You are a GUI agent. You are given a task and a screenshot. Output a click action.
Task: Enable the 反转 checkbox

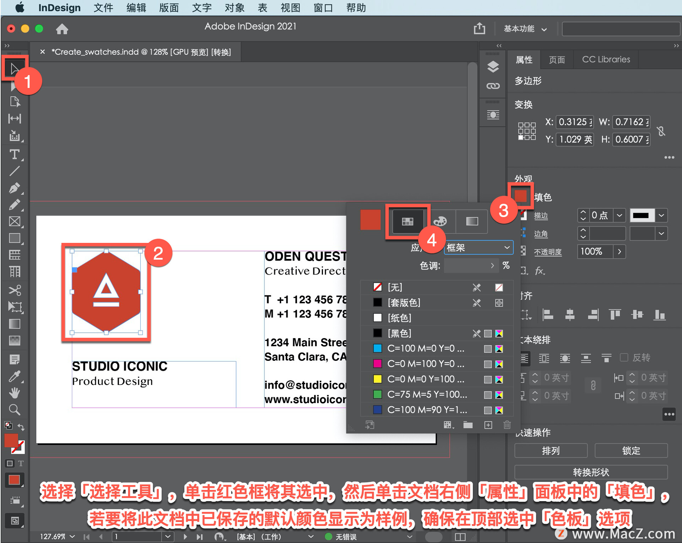(x=624, y=357)
